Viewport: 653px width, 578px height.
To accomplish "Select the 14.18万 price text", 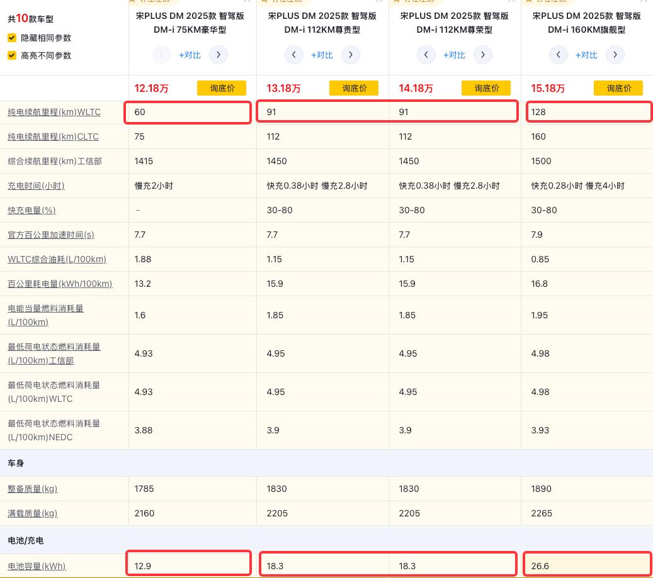I will click(x=416, y=89).
